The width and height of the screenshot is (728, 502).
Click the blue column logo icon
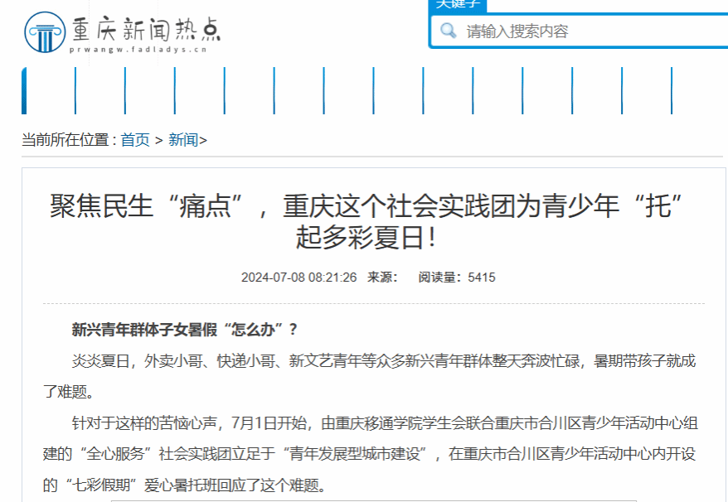pos(44,31)
